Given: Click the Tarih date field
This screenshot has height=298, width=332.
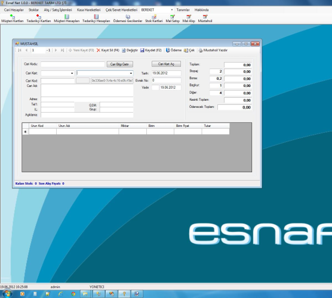Looking at the screenshot, I should [x=167, y=73].
